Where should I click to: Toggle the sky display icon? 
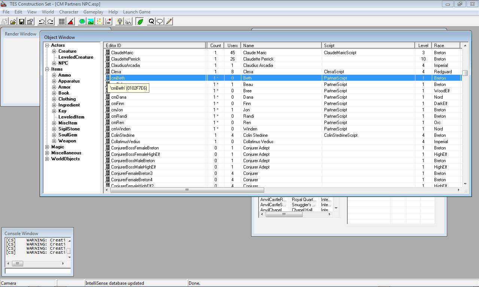[128, 22]
